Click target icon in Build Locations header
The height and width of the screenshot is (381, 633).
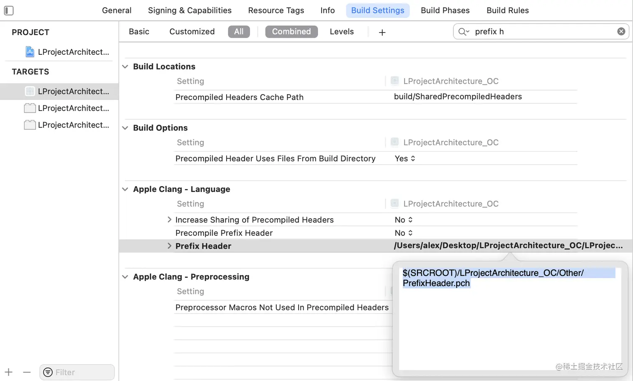coord(395,81)
